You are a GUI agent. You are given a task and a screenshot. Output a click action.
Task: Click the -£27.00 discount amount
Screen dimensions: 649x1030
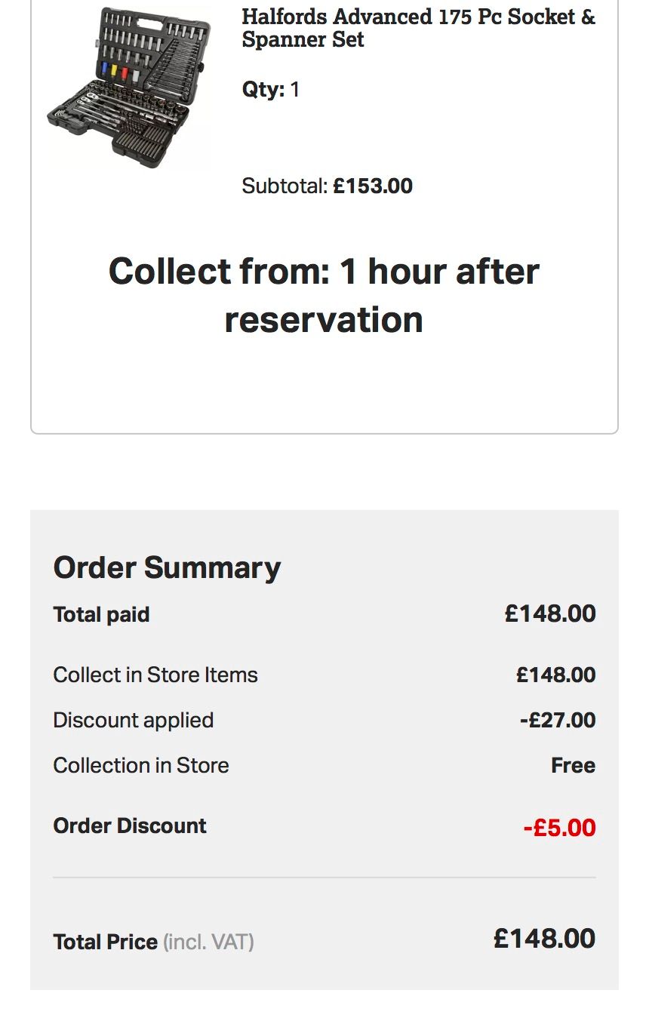pyautogui.click(x=558, y=720)
